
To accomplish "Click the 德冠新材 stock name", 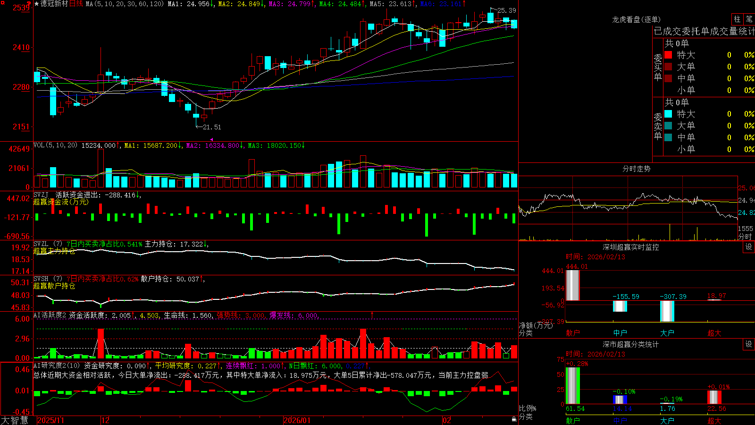I will click(x=54, y=4).
